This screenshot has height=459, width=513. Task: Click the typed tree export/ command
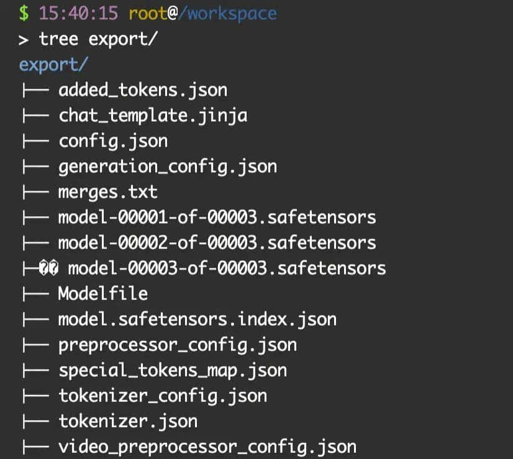(98, 39)
